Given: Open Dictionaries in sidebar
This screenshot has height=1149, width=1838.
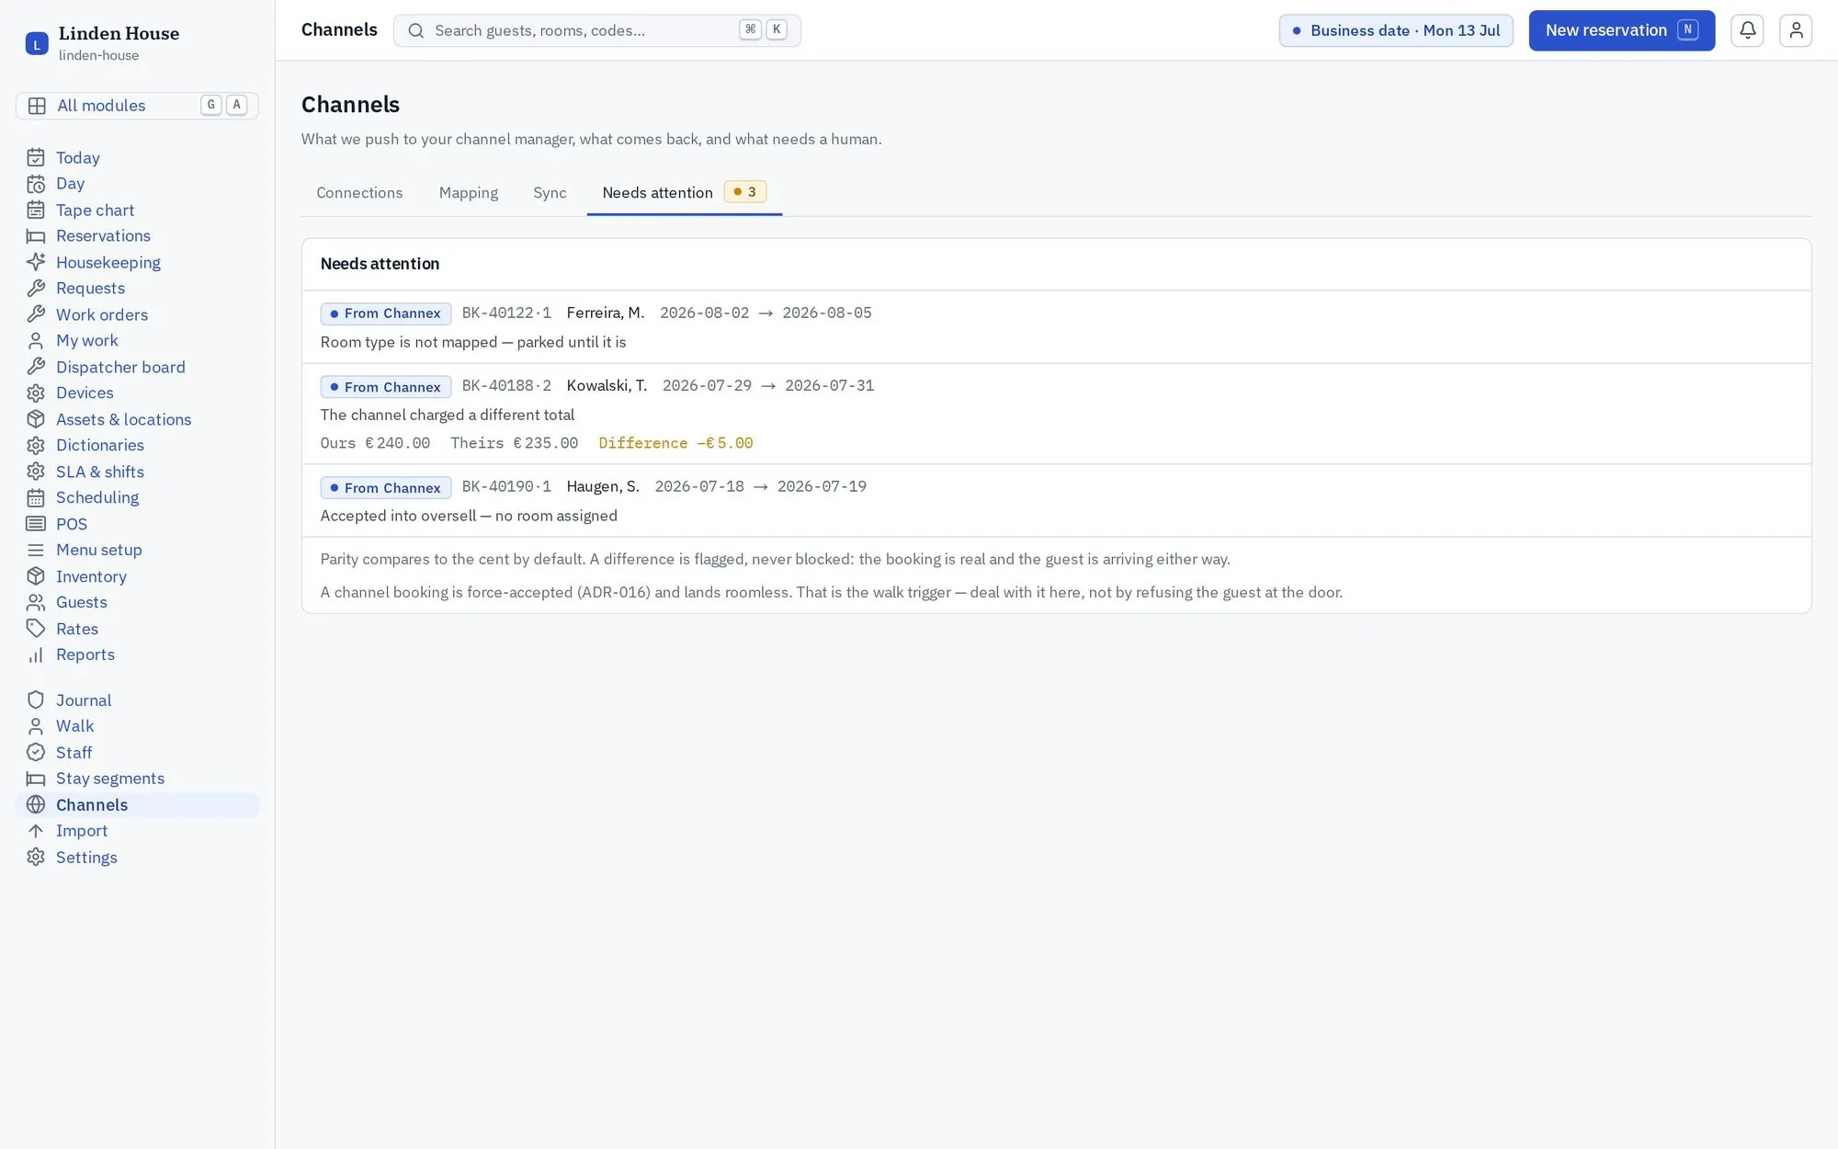Looking at the screenshot, I should [x=138, y=445].
